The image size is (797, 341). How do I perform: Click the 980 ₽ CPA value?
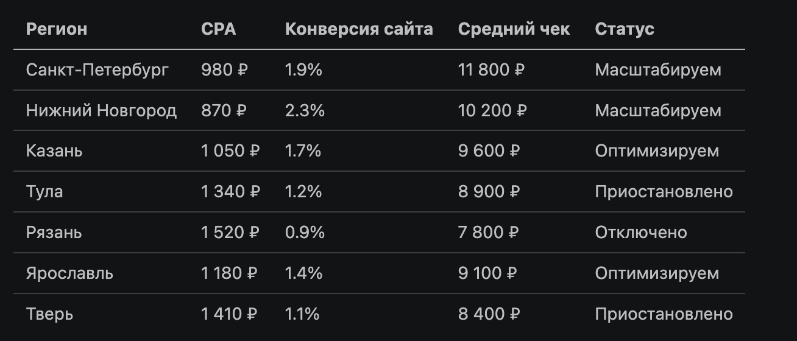[224, 70]
